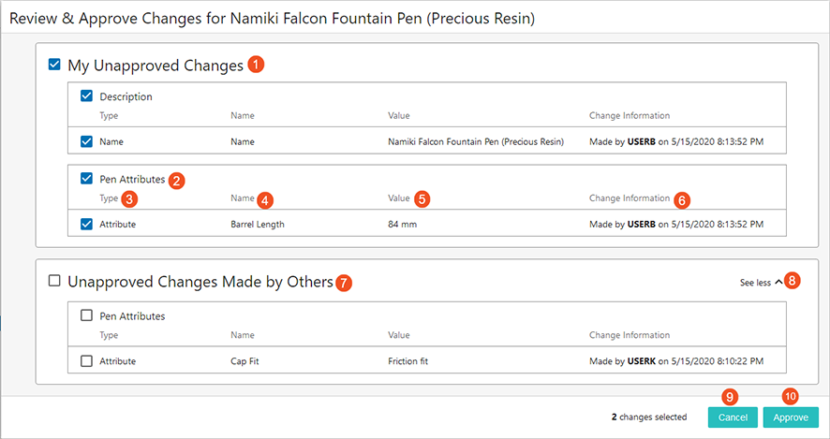Toggle the Description group checkbox

pyautogui.click(x=87, y=96)
